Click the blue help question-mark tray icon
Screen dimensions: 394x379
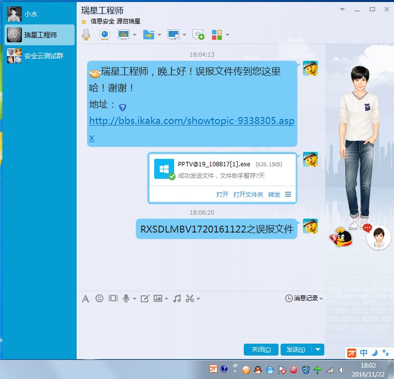[224, 369]
